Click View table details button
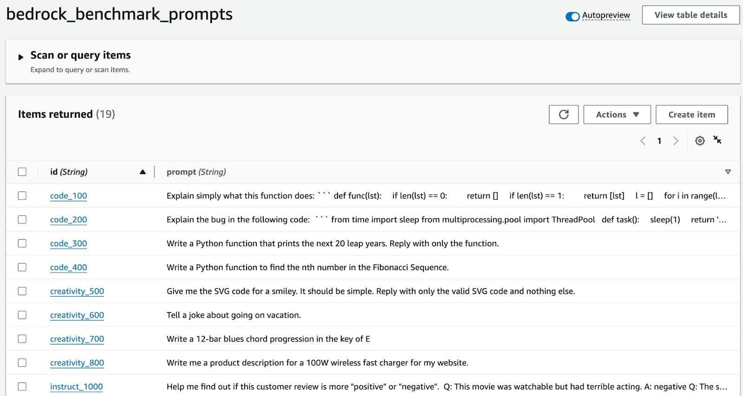Screen dimensions: 743x396 coord(691,15)
